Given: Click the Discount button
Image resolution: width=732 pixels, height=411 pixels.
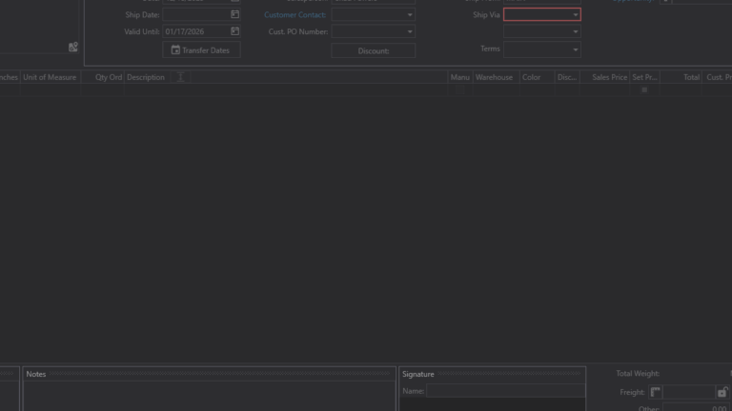Looking at the screenshot, I should point(373,50).
